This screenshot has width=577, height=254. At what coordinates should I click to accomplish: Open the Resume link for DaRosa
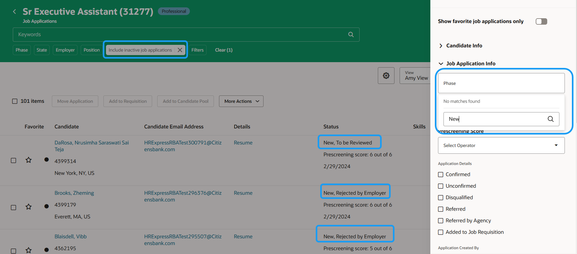pos(243,143)
